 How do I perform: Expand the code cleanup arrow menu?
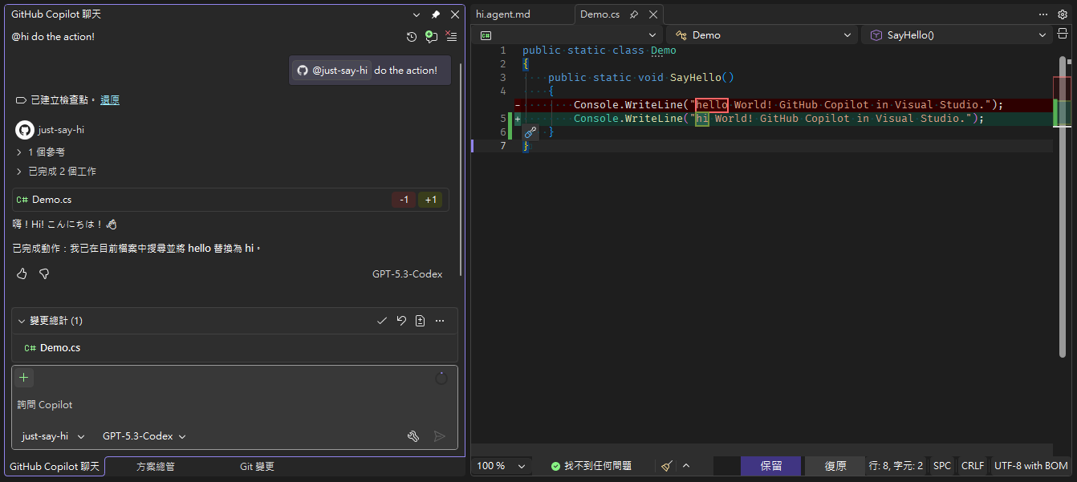coord(686,466)
